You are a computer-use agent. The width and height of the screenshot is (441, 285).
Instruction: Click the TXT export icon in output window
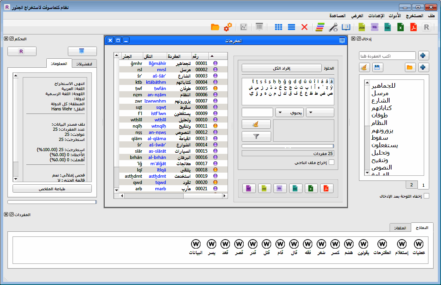coord(249,189)
